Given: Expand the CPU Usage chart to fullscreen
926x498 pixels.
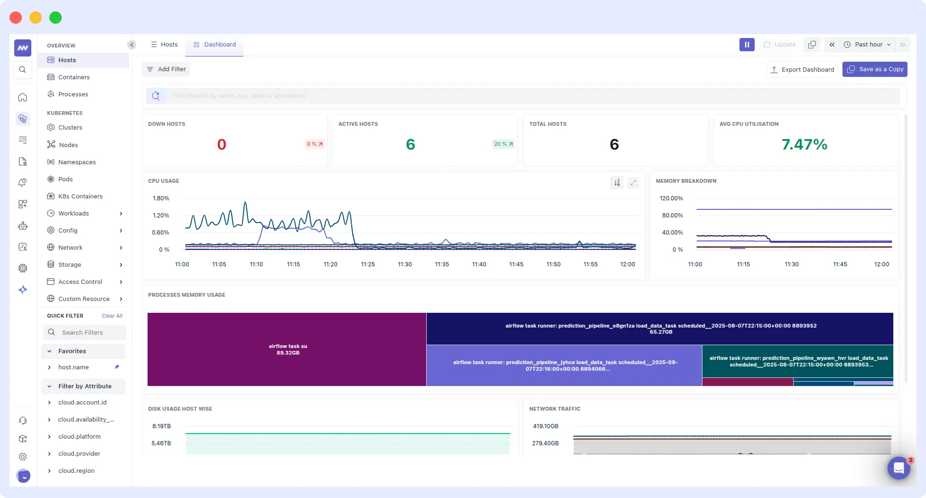Looking at the screenshot, I should click(x=633, y=183).
